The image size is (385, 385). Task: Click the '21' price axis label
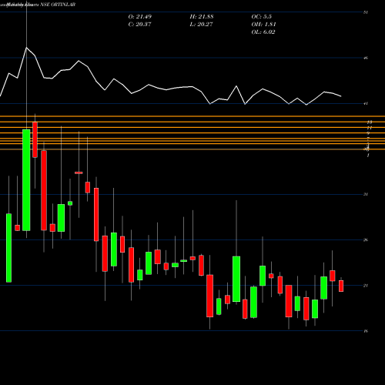(366, 286)
